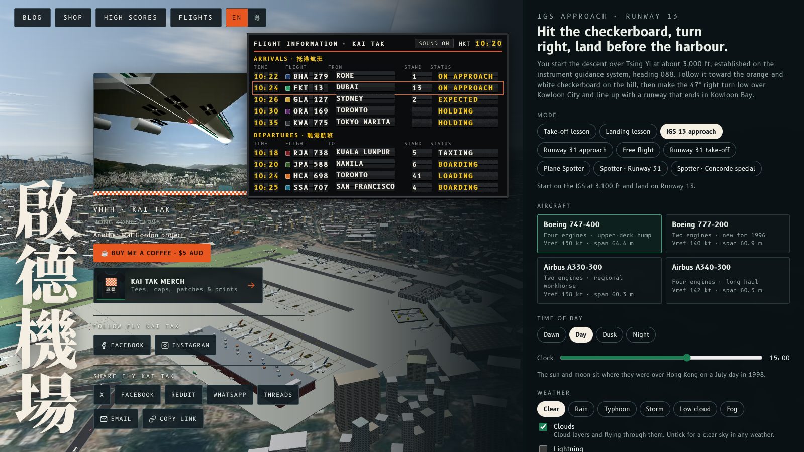Open the Blog menu item
The width and height of the screenshot is (804, 452).
pyautogui.click(x=32, y=18)
